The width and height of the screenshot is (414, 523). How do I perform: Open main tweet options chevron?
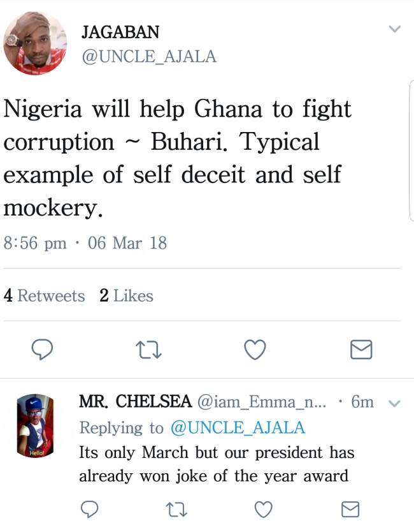coord(395,29)
